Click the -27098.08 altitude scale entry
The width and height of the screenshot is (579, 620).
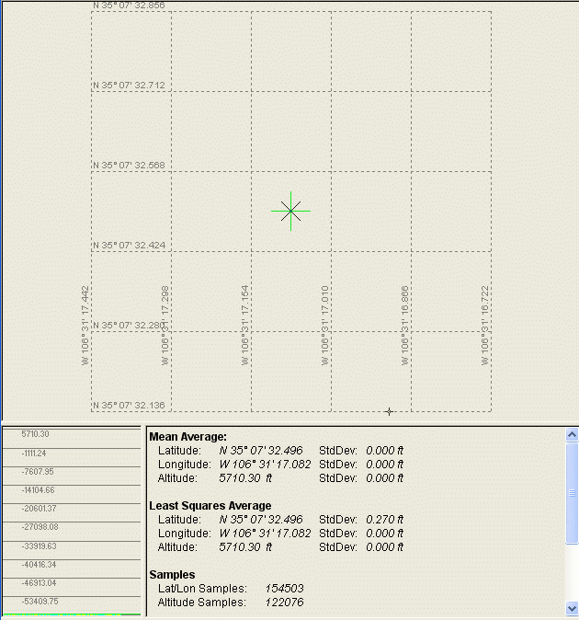click(38, 527)
